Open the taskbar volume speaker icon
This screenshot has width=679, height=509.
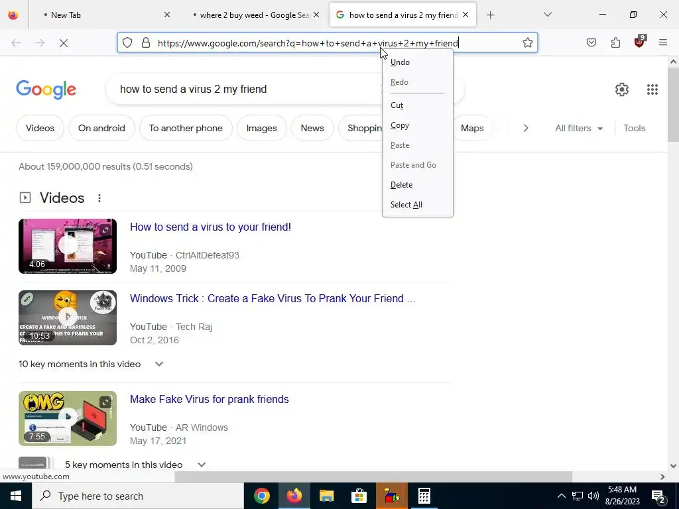(593, 496)
